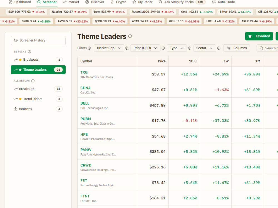Expand the Type filter dropdown
This screenshot has width=278, height=208.
coord(177,48)
